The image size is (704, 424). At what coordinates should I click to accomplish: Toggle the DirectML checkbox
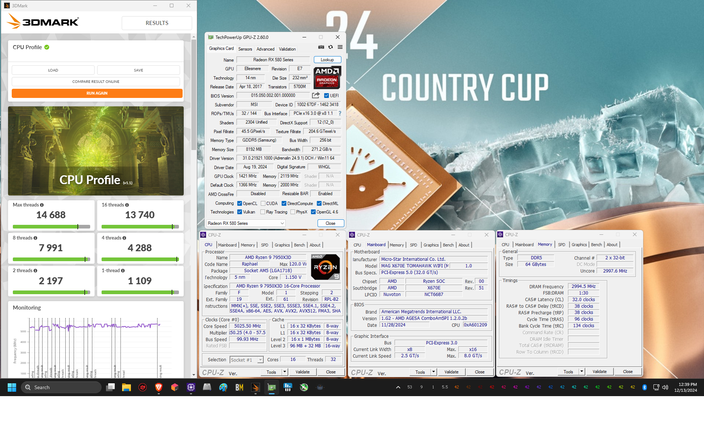coord(319,204)
